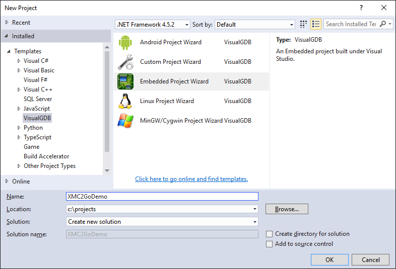
Task: Expand the Online section
Action: 7,182
